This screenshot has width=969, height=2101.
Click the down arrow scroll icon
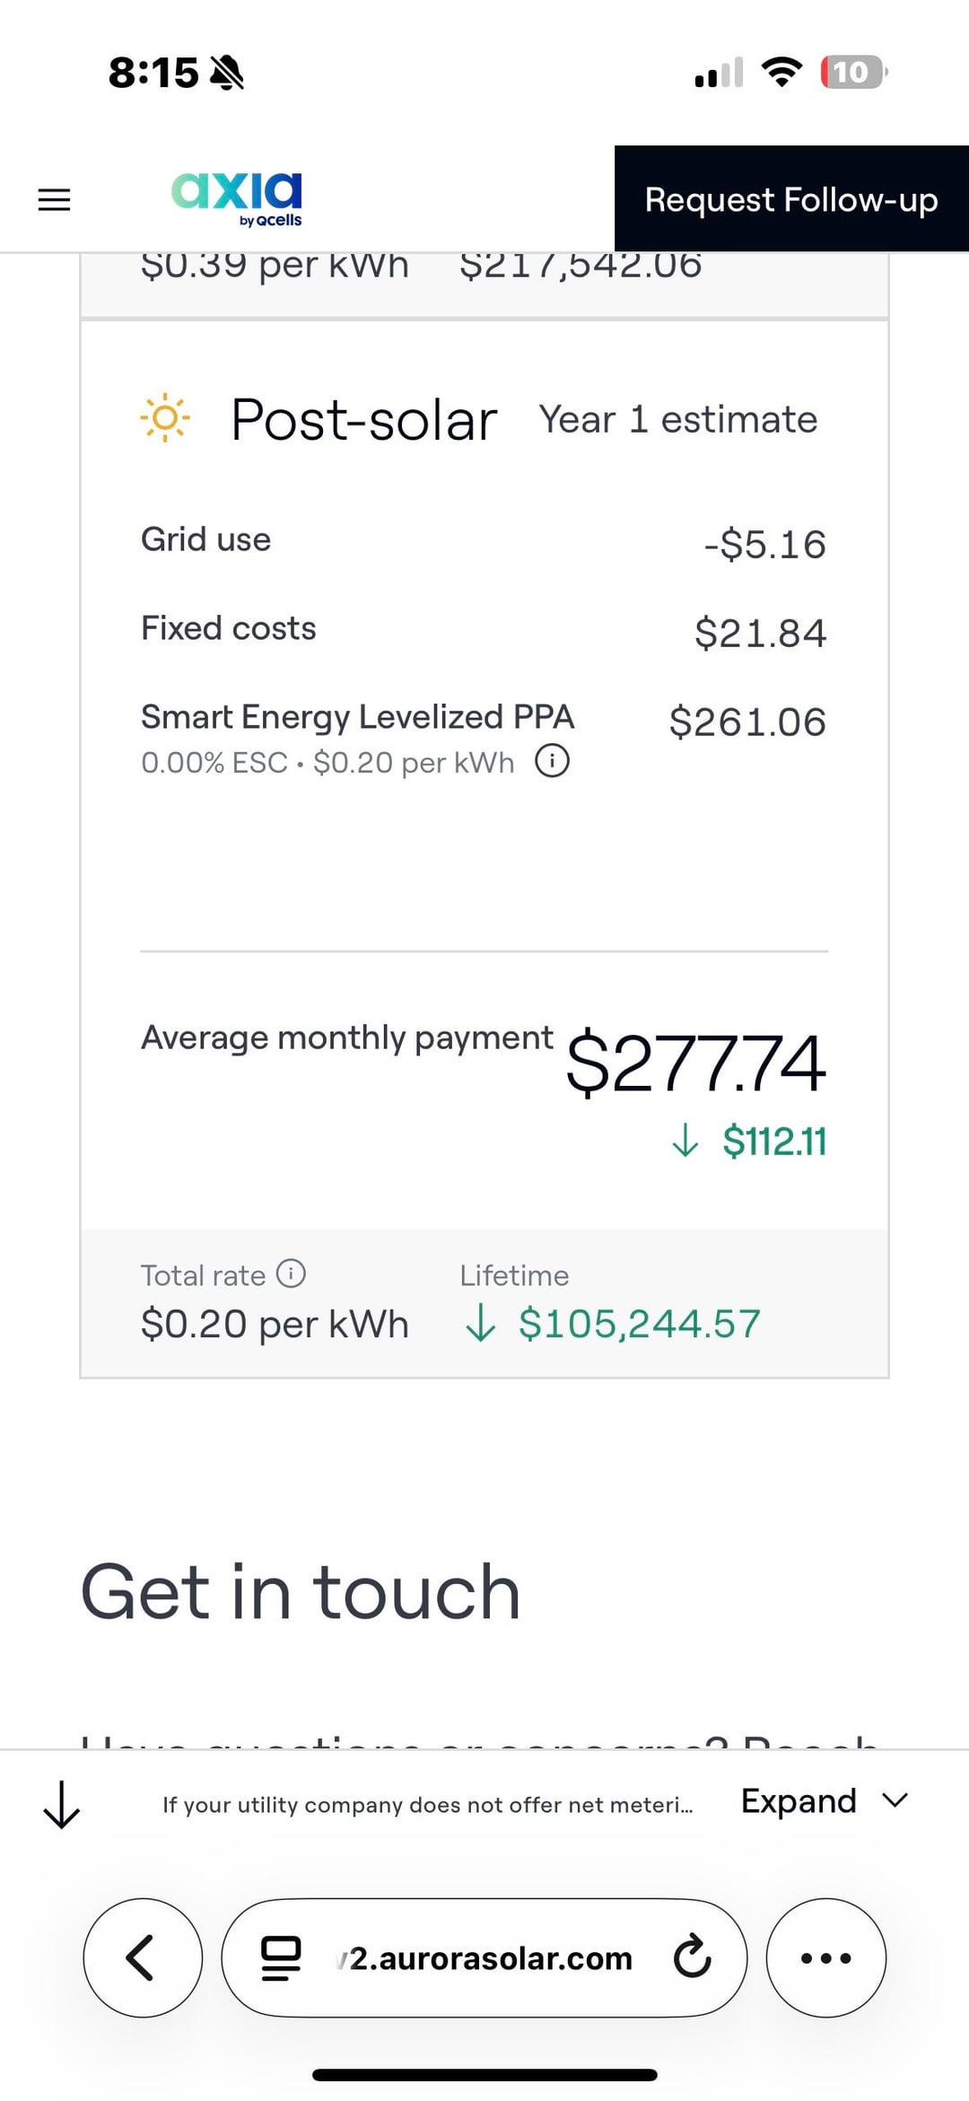point(62,1805)
